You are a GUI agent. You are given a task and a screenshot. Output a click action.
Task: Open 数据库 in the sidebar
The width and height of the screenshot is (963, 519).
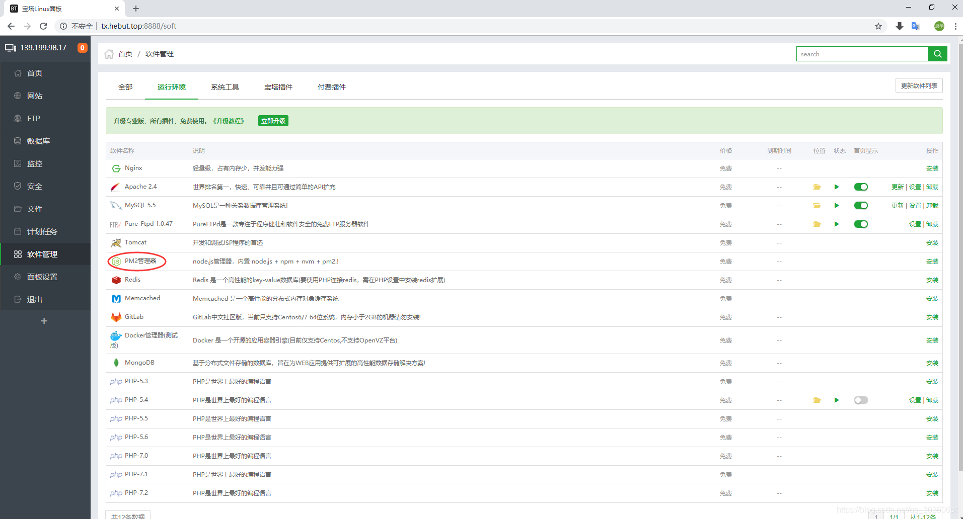(45, 141)
